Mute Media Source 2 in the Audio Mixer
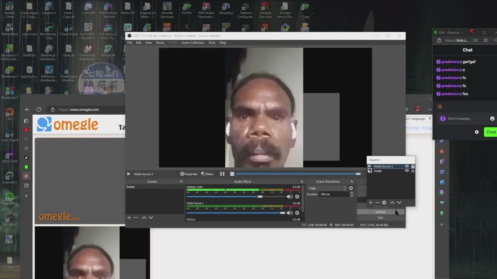Image resolution: width=497 pixels, height=279 pixels. 290,212
